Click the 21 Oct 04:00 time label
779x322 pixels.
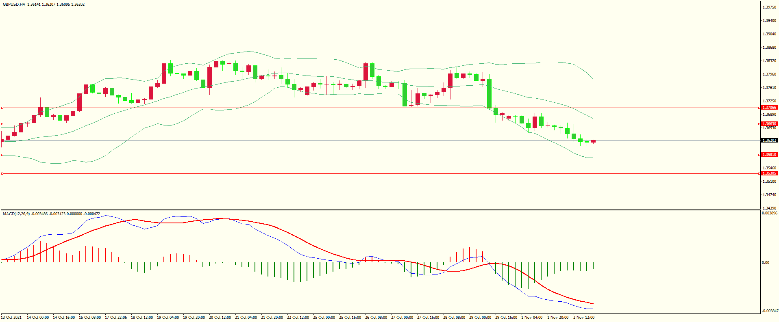click(x=246, y=318)
